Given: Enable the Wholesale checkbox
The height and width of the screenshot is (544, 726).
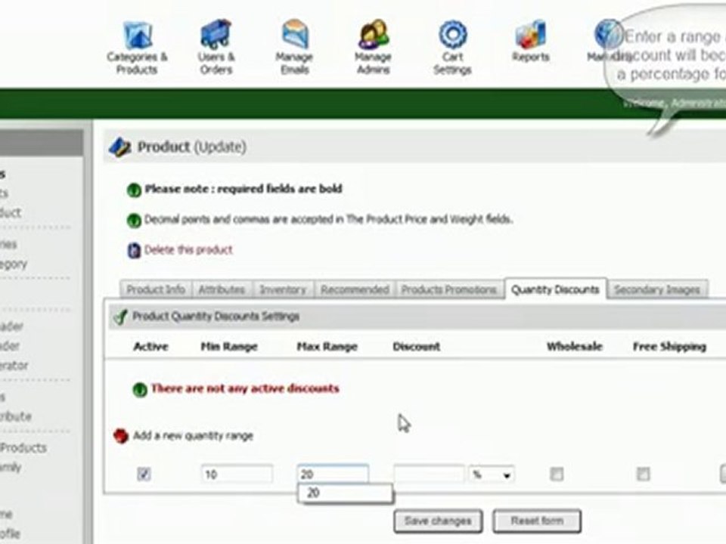Looking at the screenshot, I should point(556,474).
